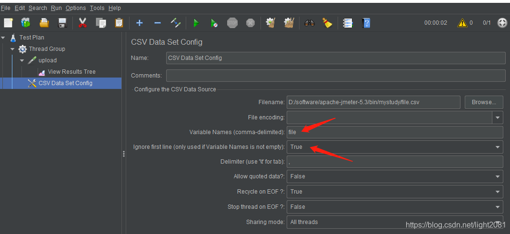The image size is (510, 234).
Task: Click the Stop test icon
Action: [232, 23]
